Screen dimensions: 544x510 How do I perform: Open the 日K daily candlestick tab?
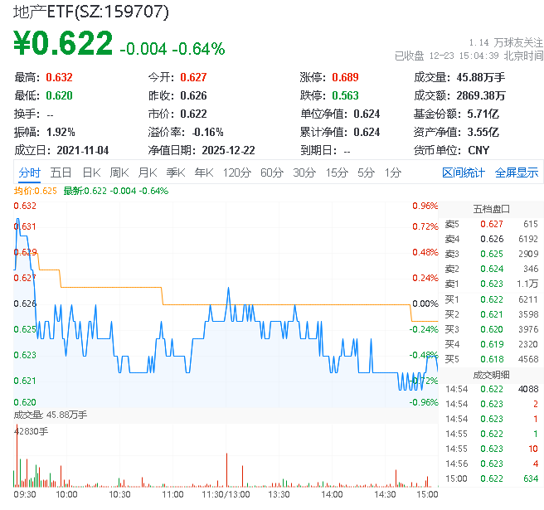pos(90,172)
